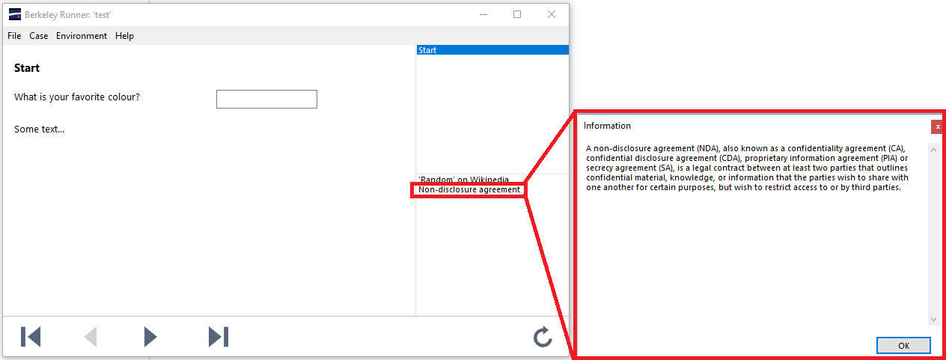Maximize the Berkeley Runner window
Image resolution: width=946 pixels, height=360 pixels.
point(517,14)
